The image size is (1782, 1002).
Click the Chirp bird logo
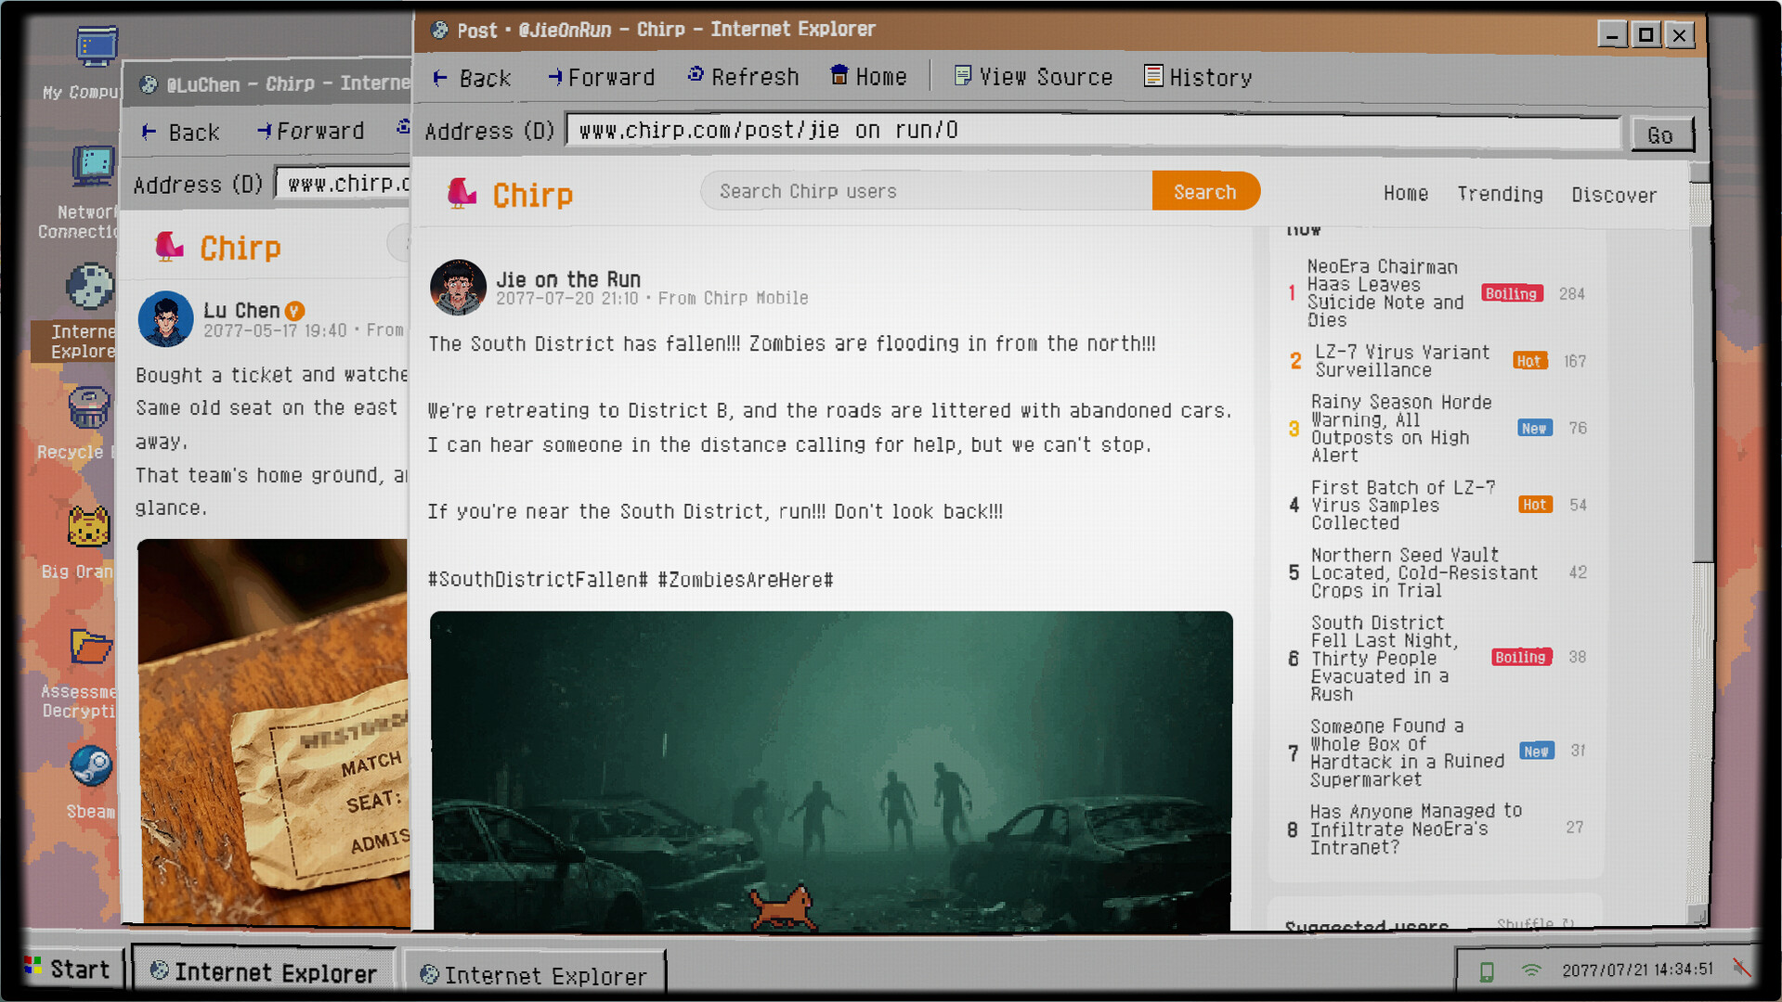pyautogui.click(x=461, y=193)
